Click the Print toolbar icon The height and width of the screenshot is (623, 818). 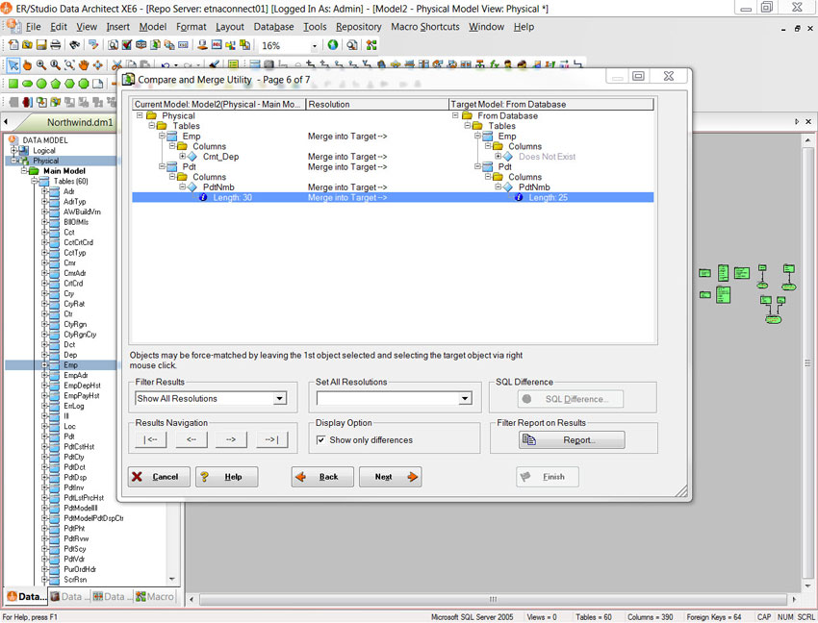coord(55,45)
